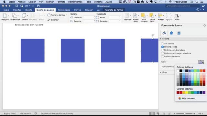The width and height of the screenshot is (207, 116).
Task: Open Números de línea dropdown
Action: click(57, 15)
